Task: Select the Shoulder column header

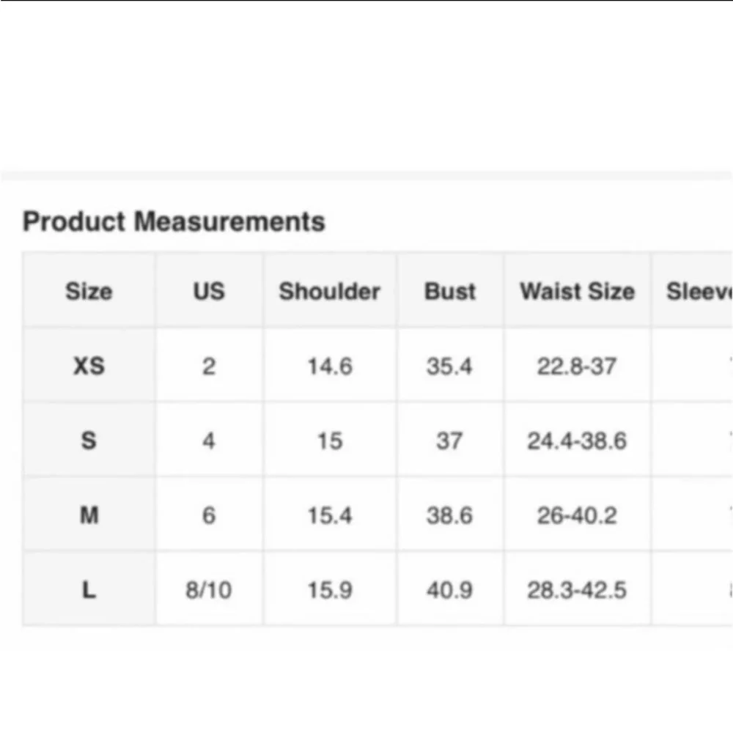Action: point(329,291)
